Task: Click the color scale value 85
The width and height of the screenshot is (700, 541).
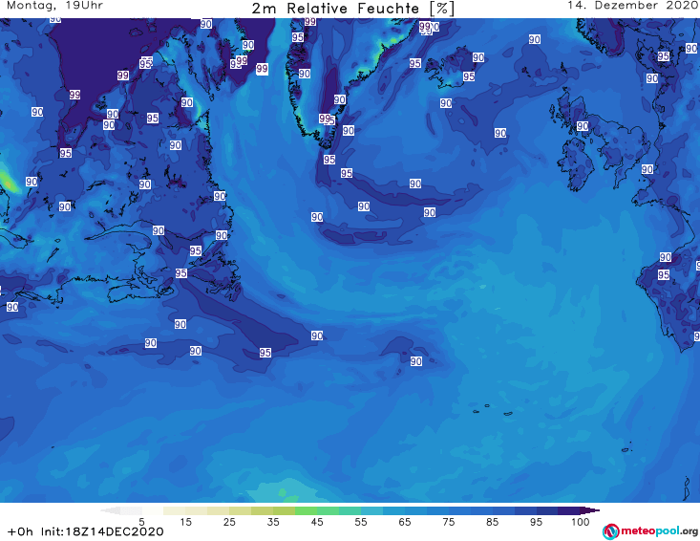Action: point(493,522)
